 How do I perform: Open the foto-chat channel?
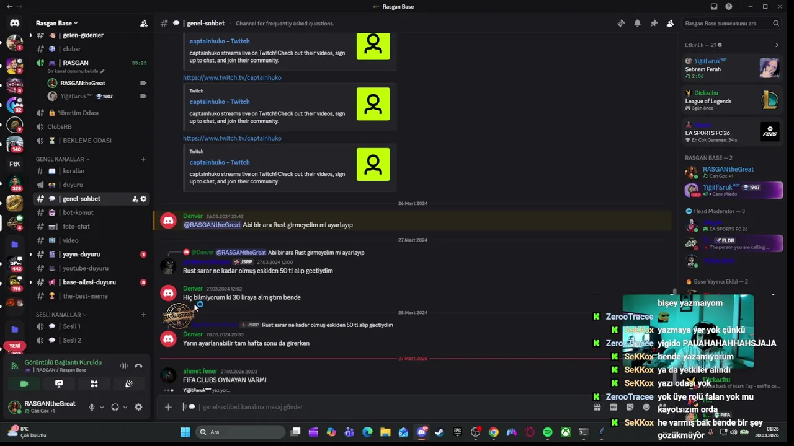(91, 227)
